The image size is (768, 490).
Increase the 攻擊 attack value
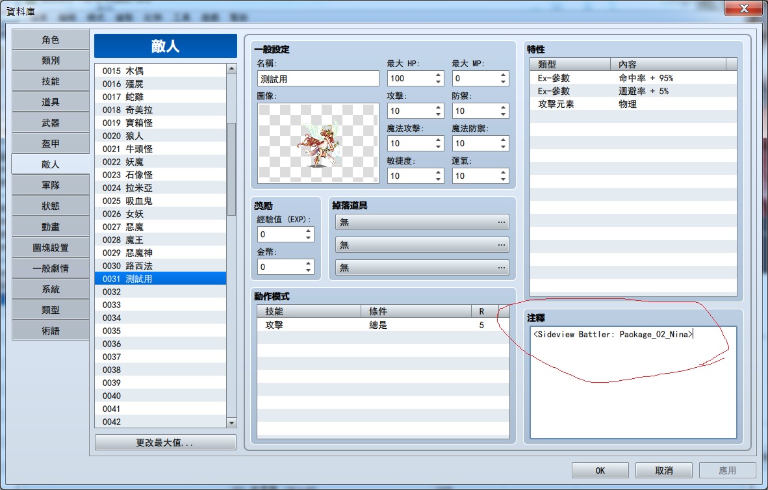(438, 107)
